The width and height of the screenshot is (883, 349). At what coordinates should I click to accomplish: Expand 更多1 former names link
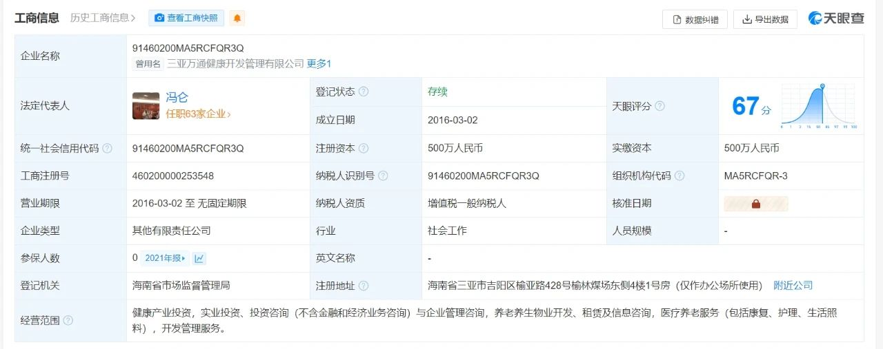319,63
